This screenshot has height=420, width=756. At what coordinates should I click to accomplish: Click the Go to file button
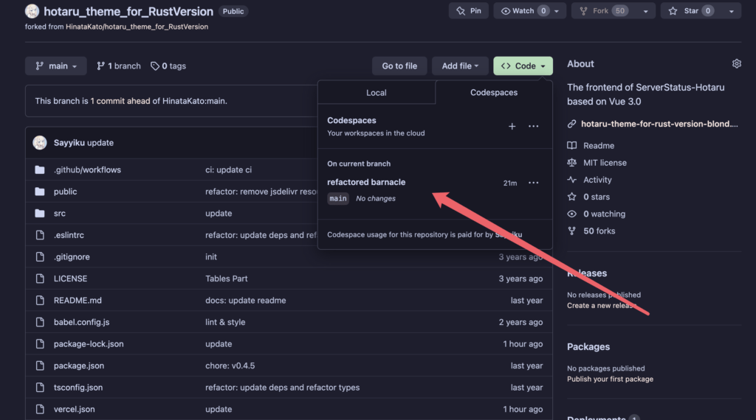coord(399,66)
